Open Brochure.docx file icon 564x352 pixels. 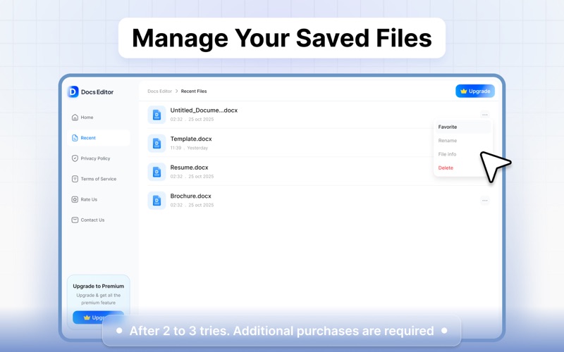[x=157, y=201]
